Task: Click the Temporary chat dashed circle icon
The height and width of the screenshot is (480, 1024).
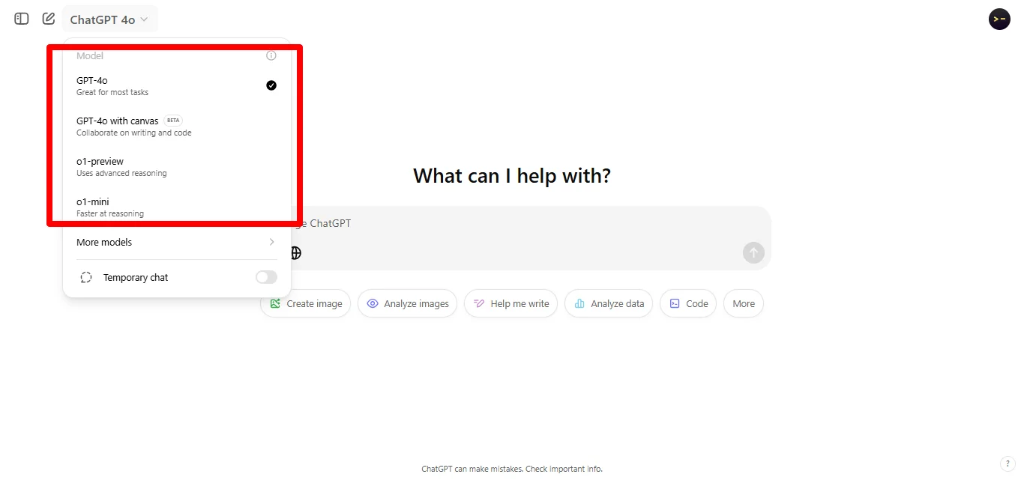Action: point(86,278)
